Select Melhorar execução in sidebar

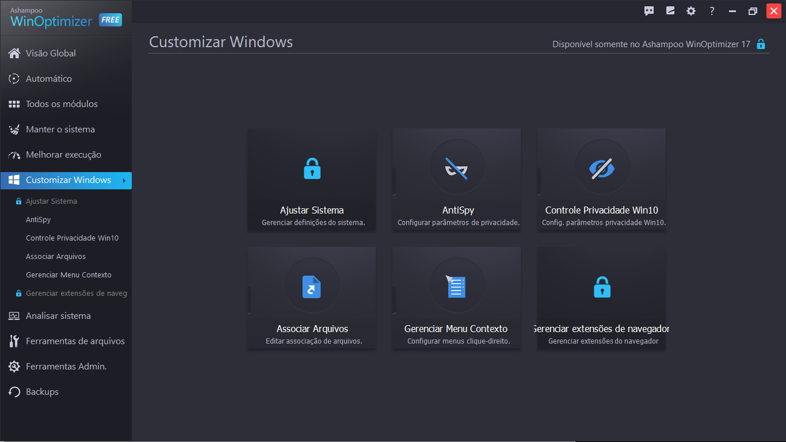pyautogui.click(x=63, y=155)
